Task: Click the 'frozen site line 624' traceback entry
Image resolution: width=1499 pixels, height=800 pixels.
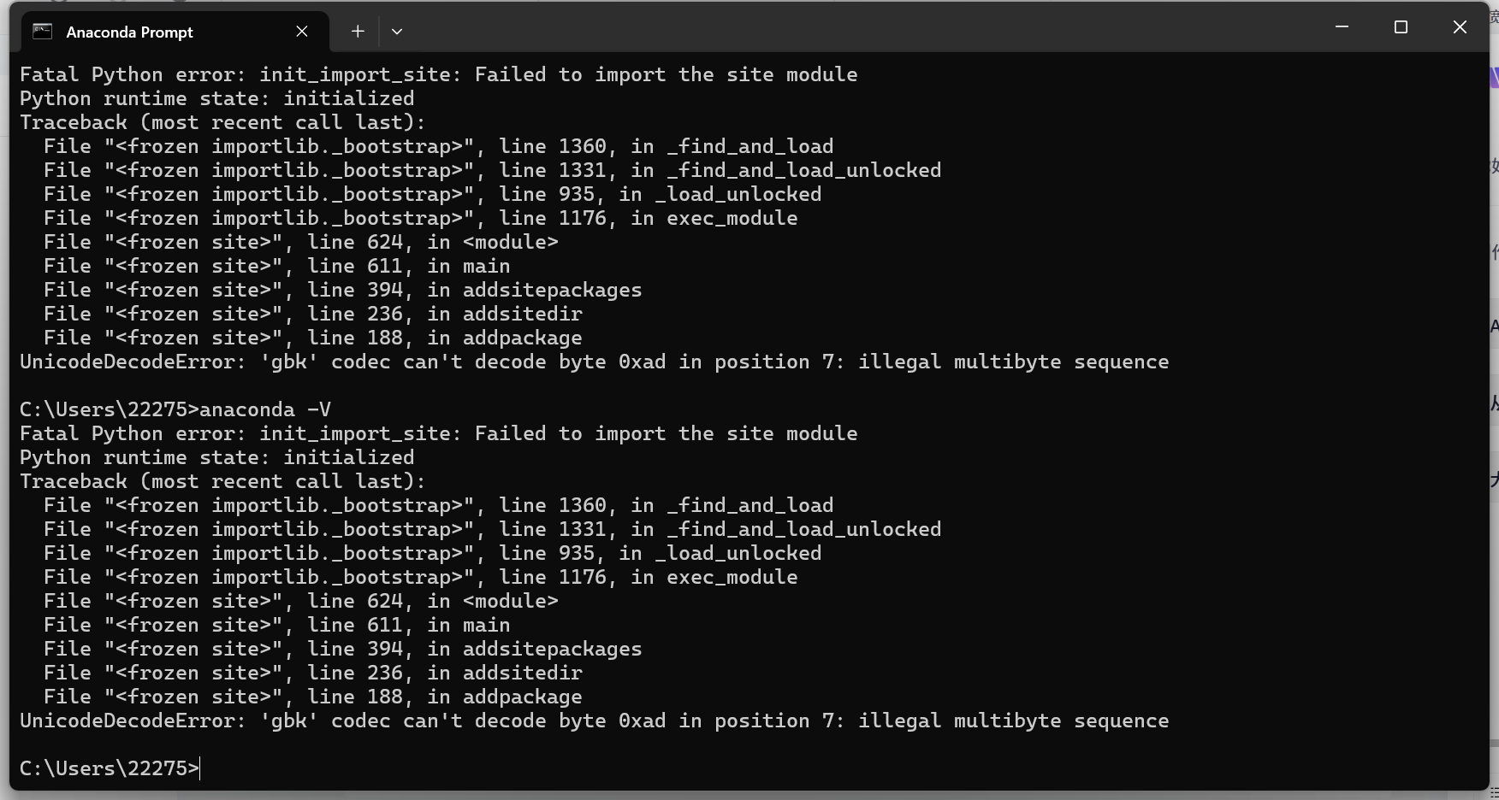Action: [x=299, y=242]
